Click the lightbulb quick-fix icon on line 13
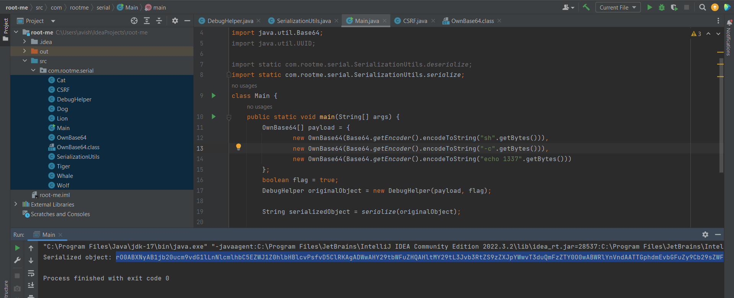The image size is (734, 298). pos(239,147)
